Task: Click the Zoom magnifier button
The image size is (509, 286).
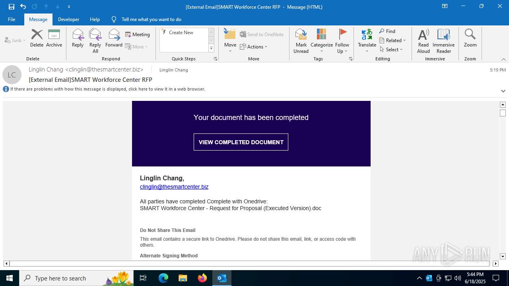Action: pos(470,39)
